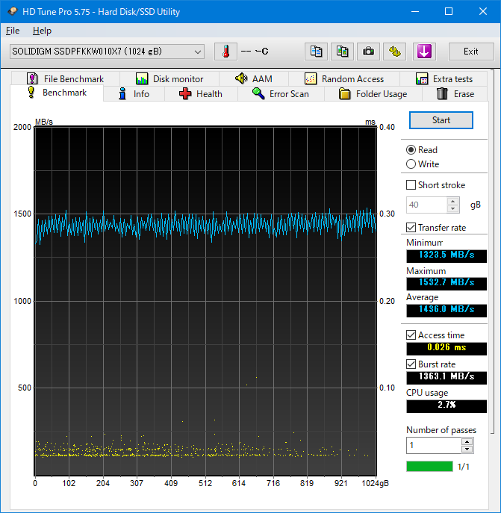
Task: Open options via the yellow tools icon
Action: click(x=395, y=52)
